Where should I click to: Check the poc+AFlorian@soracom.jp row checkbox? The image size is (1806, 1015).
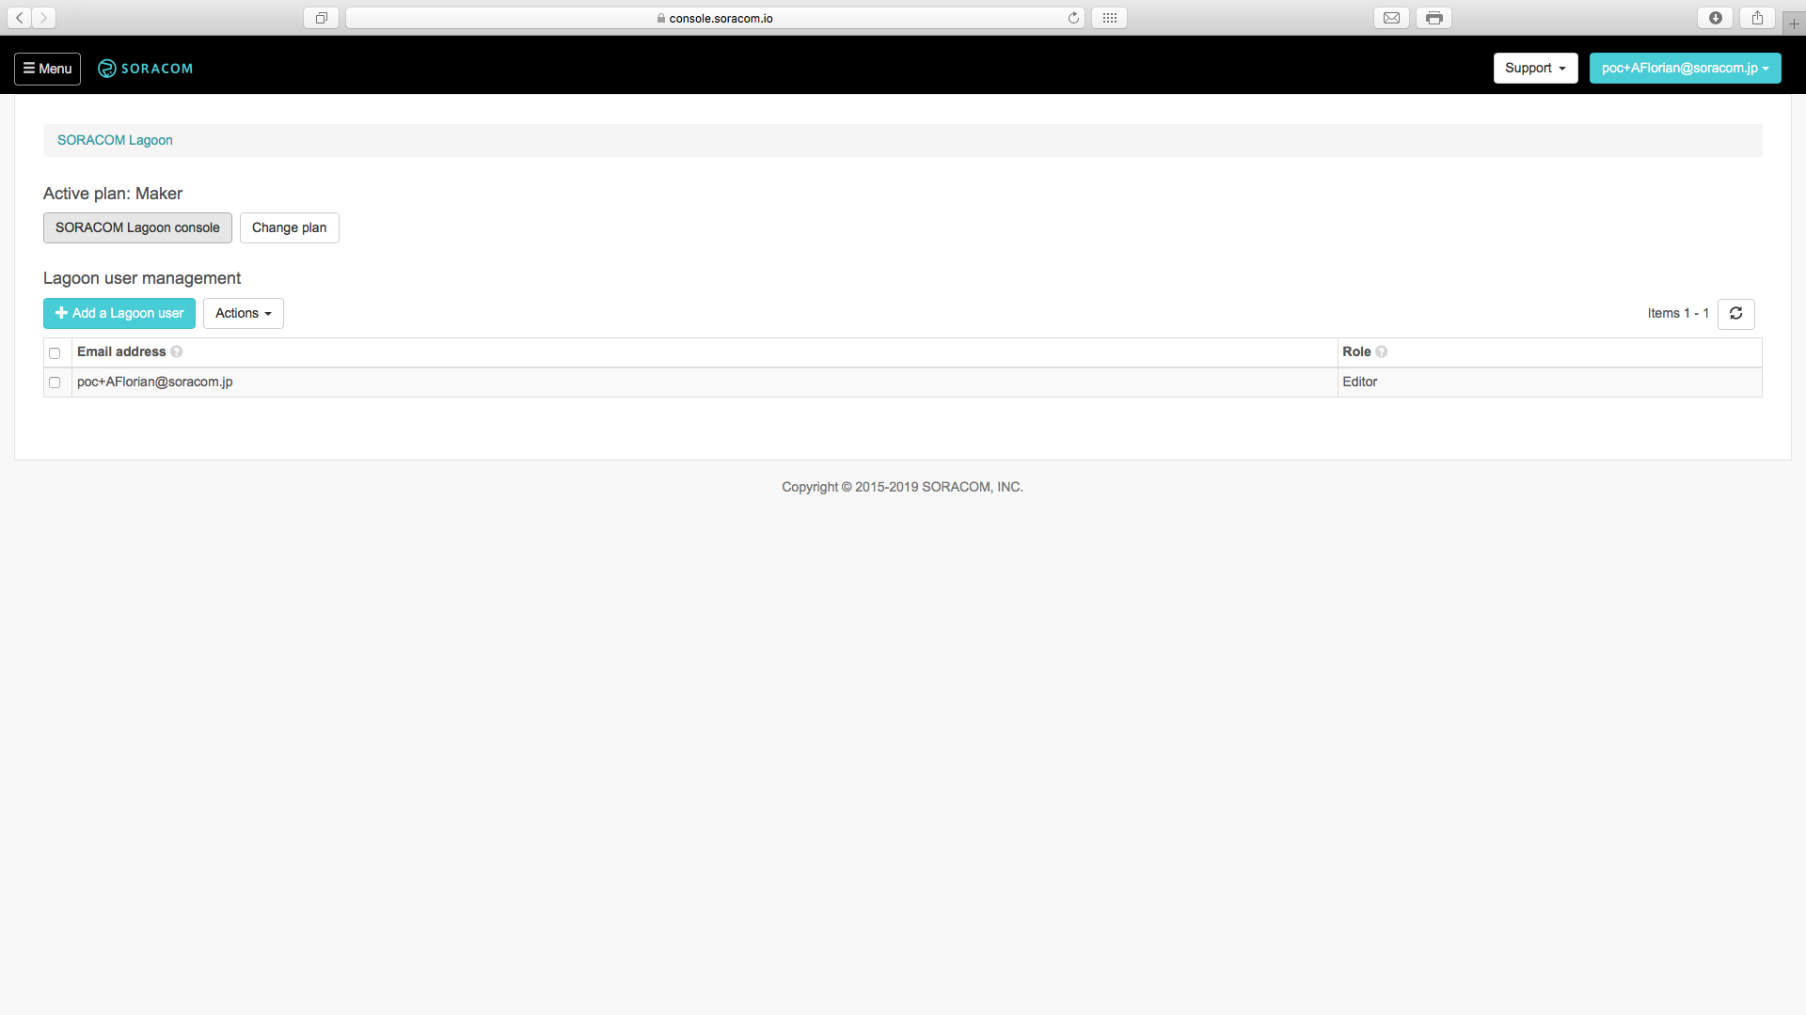click(x=55, y=383)
